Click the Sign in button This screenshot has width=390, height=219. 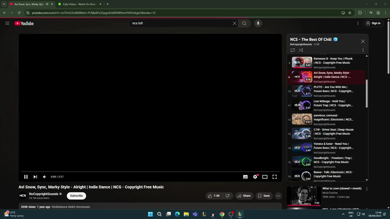click(x=374, y=23)
